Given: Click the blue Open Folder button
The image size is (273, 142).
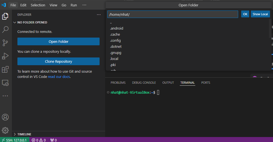Looking at the screenshot, I should pos(58,42).
